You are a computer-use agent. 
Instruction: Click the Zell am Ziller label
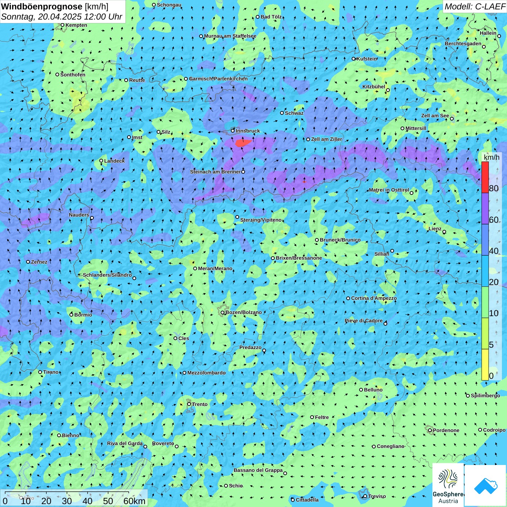[x=326, y=139]
